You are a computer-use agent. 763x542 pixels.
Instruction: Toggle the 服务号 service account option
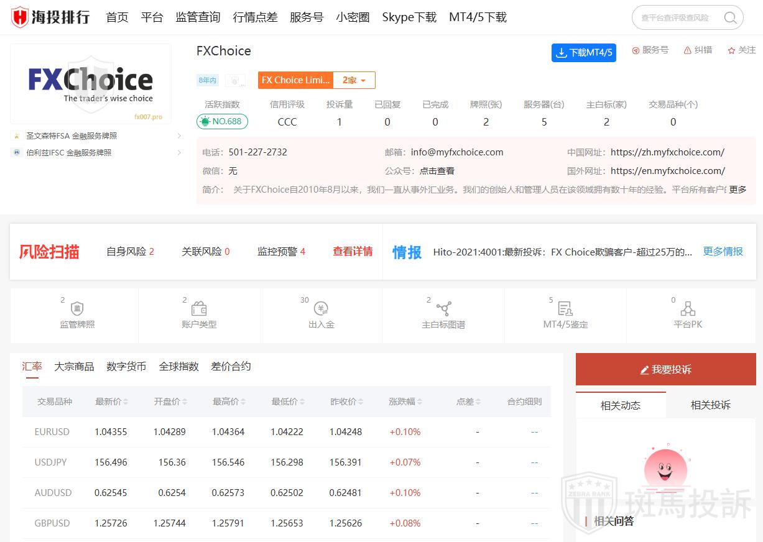click(x=650, y=50)
